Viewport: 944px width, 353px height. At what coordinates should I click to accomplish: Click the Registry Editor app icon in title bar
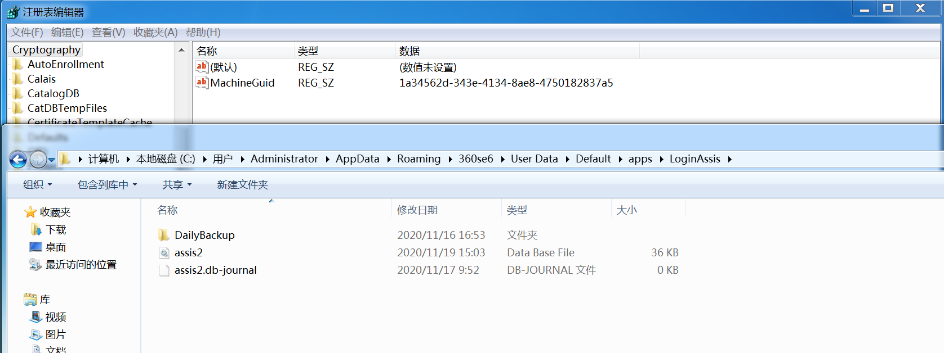pos(13,12)
